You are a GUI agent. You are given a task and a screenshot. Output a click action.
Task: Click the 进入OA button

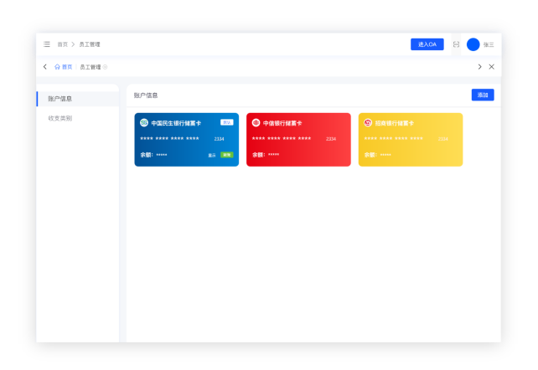pyautogui.click(x=427, y=44)
